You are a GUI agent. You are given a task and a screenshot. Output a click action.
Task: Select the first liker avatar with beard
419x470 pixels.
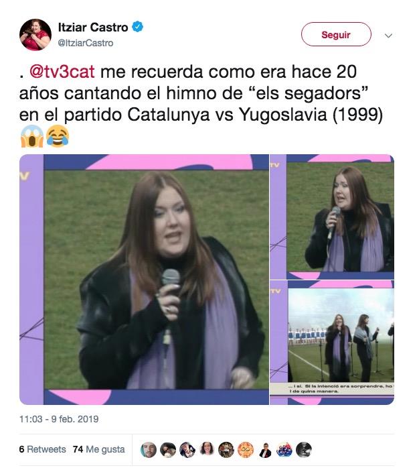pos(149,450)
